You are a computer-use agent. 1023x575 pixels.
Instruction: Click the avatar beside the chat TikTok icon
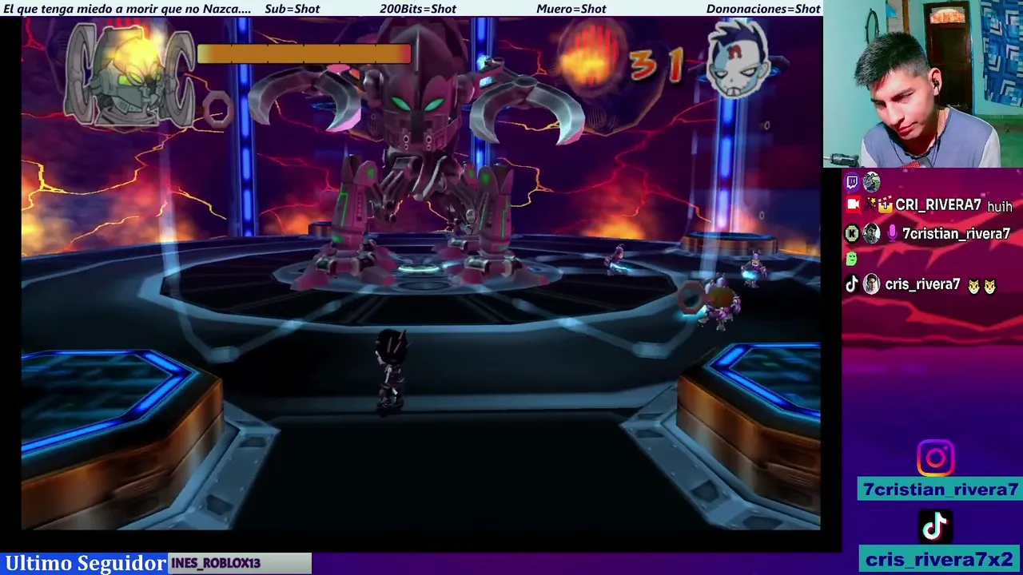871,284
